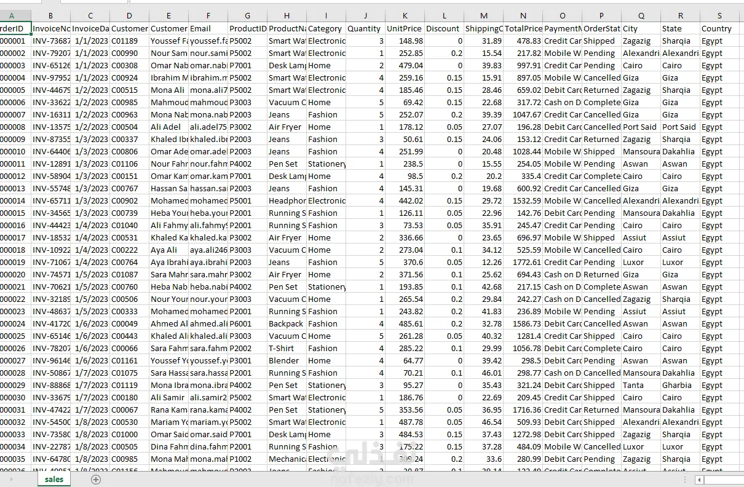The height and width of the screenshot is (487, 744).
Task: Select shipping cost cell 46.54
Action: (484, 422)
